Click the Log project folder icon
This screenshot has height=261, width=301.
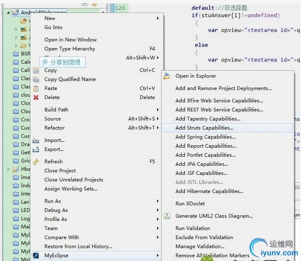(x=15, y=218)
